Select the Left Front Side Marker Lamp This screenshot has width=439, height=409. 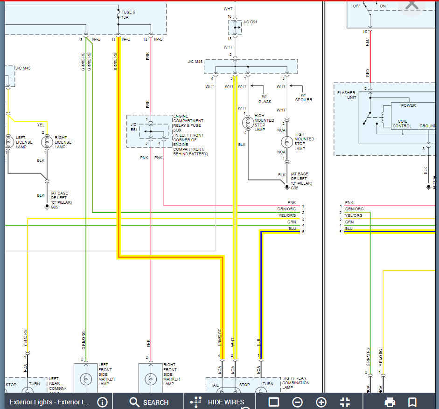(x=85, y=378)
